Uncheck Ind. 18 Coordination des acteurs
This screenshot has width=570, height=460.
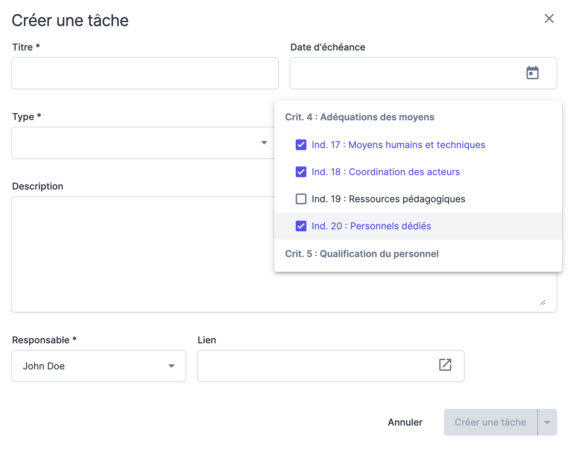click(x=301, y=172)
